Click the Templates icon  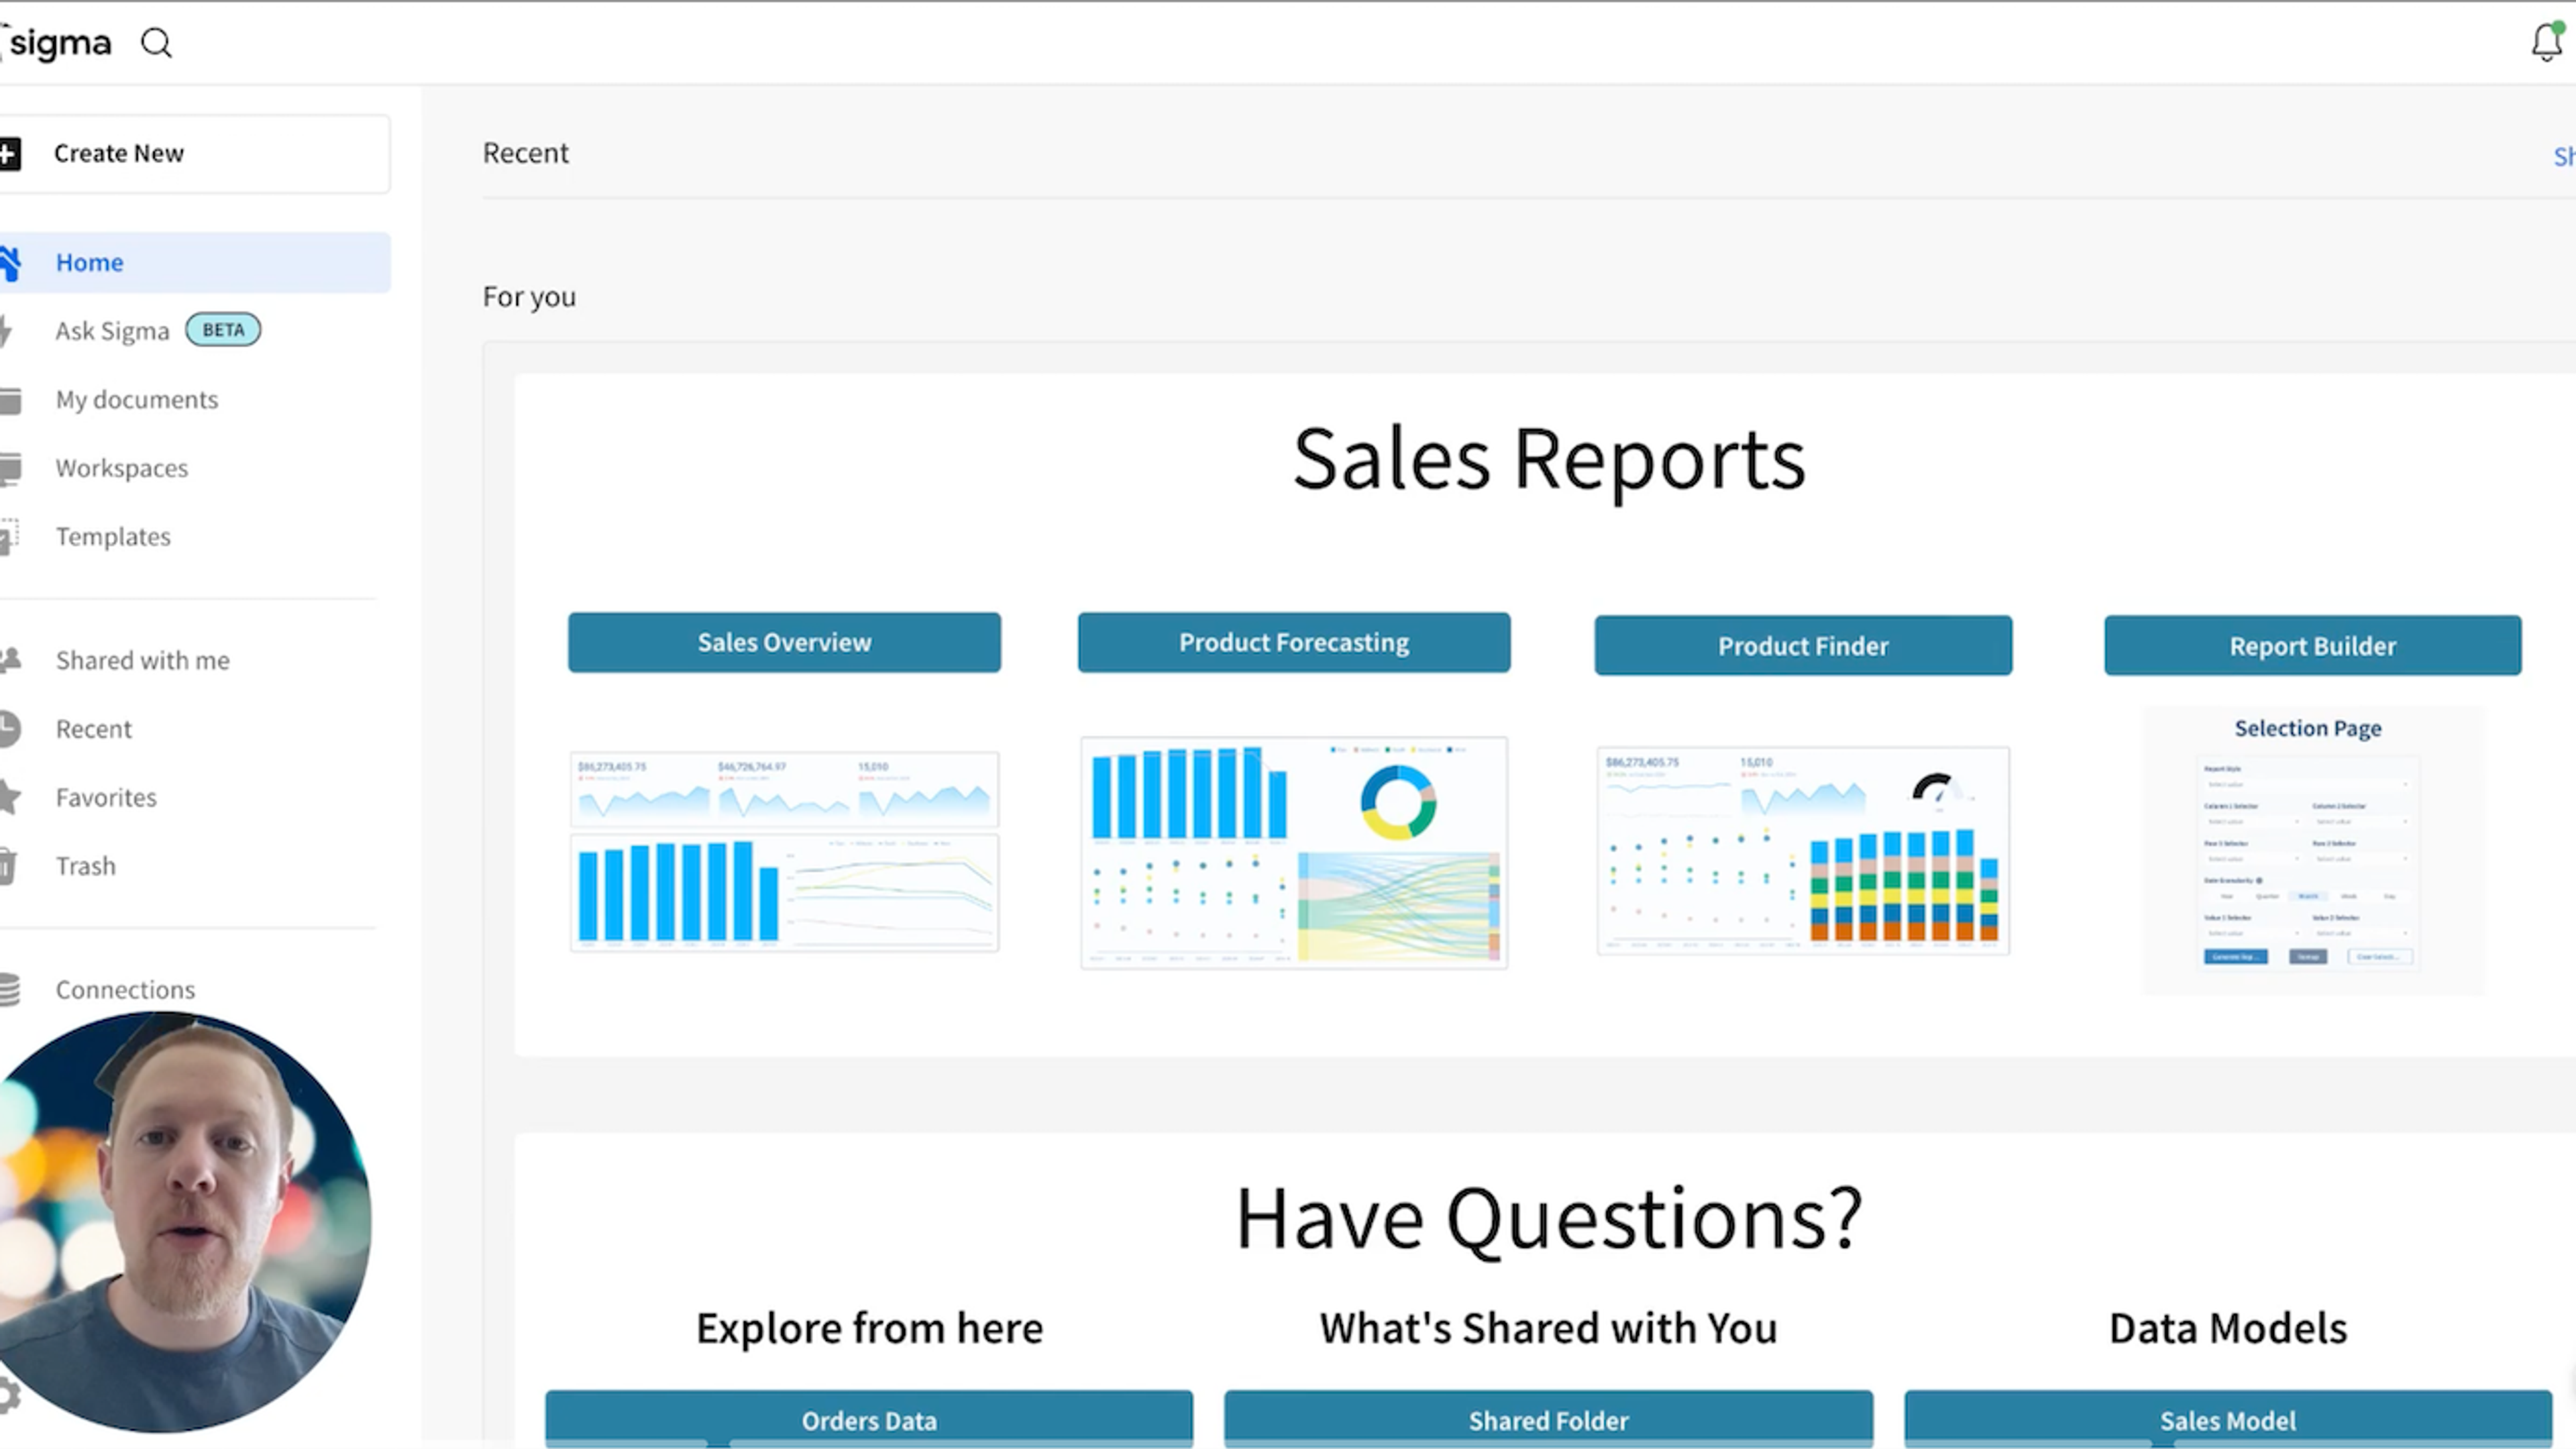pyautogui.click(x=9, y=537)
